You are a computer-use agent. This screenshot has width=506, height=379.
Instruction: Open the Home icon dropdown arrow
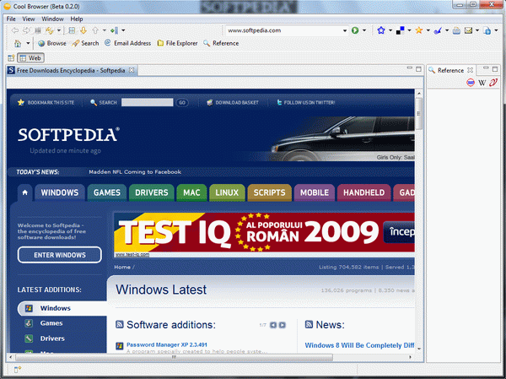[28, 43]
